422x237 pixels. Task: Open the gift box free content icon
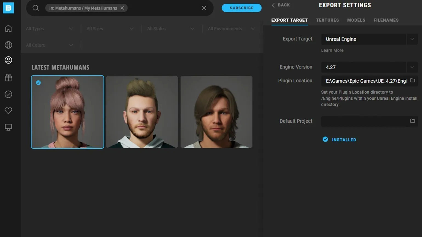[8, 78]
